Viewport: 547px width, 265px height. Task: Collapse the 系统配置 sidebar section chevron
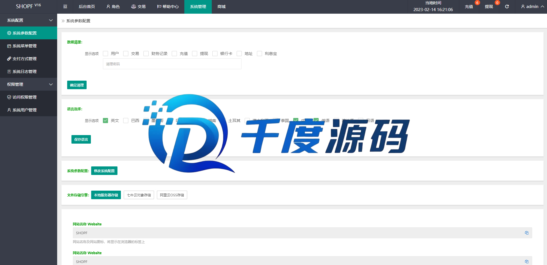point(51,20)
